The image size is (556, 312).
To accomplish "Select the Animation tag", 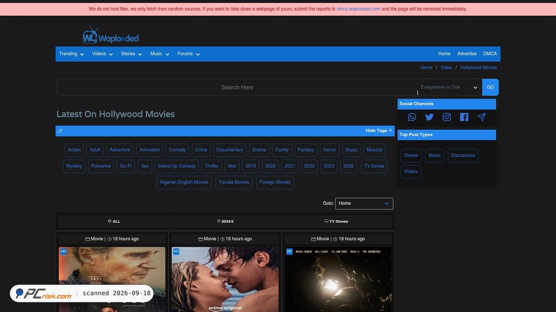I will tap(149, 150).
